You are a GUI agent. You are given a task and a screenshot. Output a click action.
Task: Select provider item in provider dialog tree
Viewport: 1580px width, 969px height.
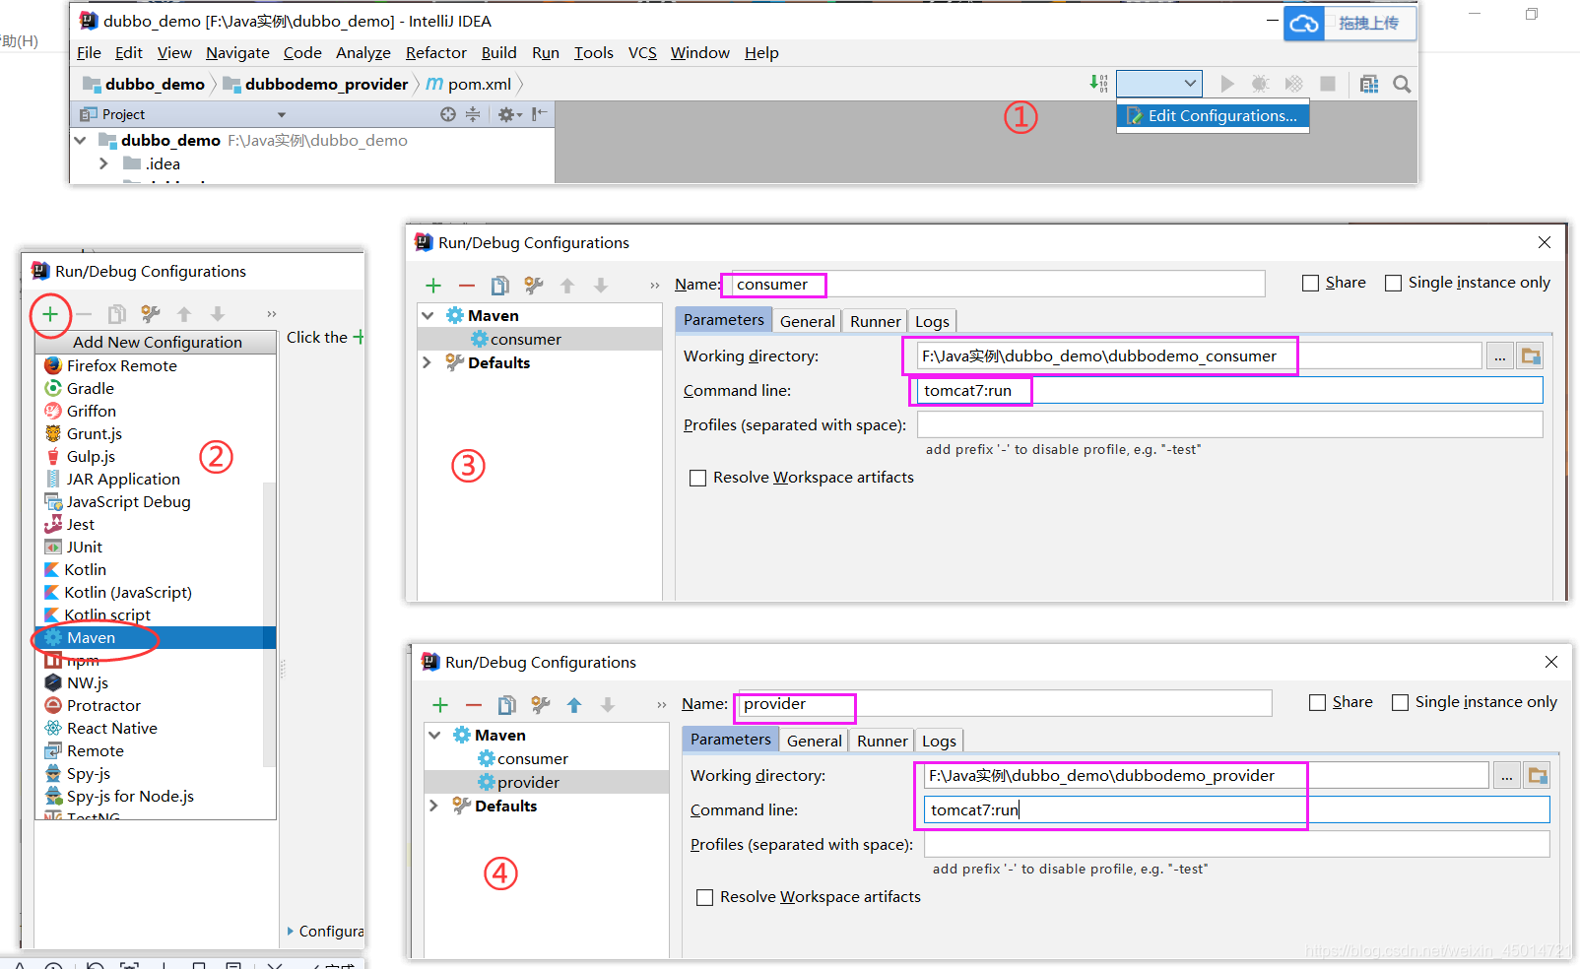[x=547, y=783]
